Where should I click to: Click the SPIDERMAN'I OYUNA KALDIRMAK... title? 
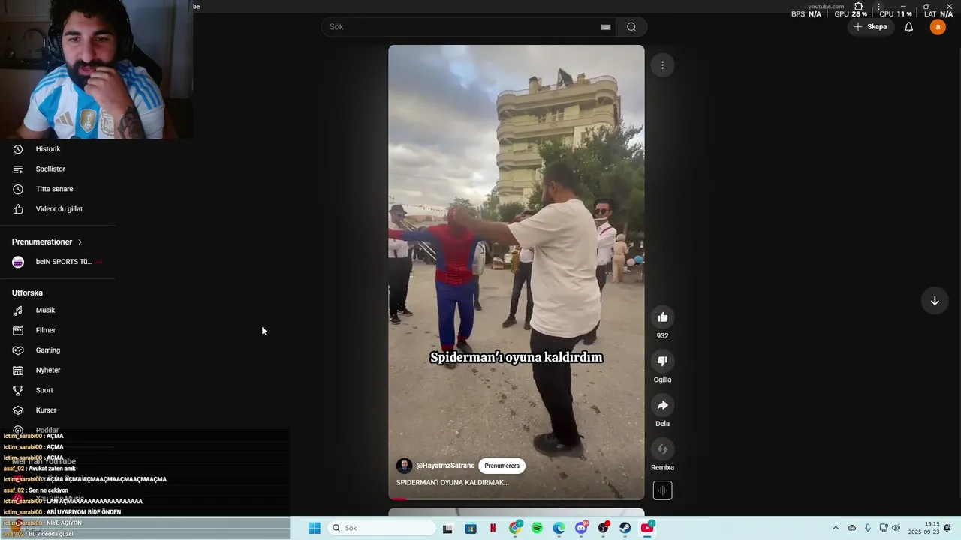pos(453,482)
